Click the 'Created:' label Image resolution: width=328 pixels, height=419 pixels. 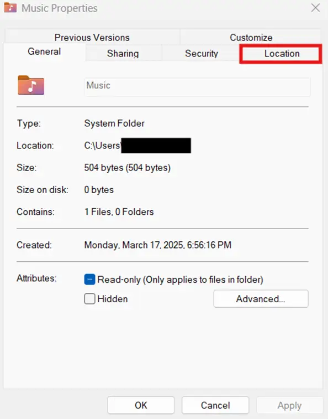pos(34,245)
